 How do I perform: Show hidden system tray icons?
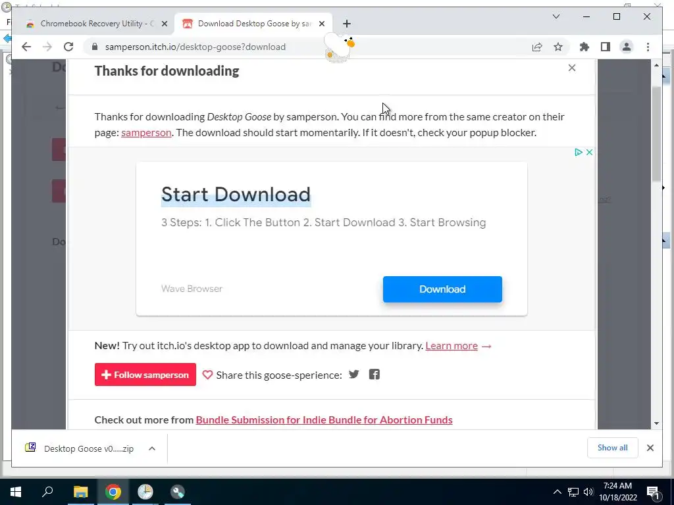click(x=557, y=492)
